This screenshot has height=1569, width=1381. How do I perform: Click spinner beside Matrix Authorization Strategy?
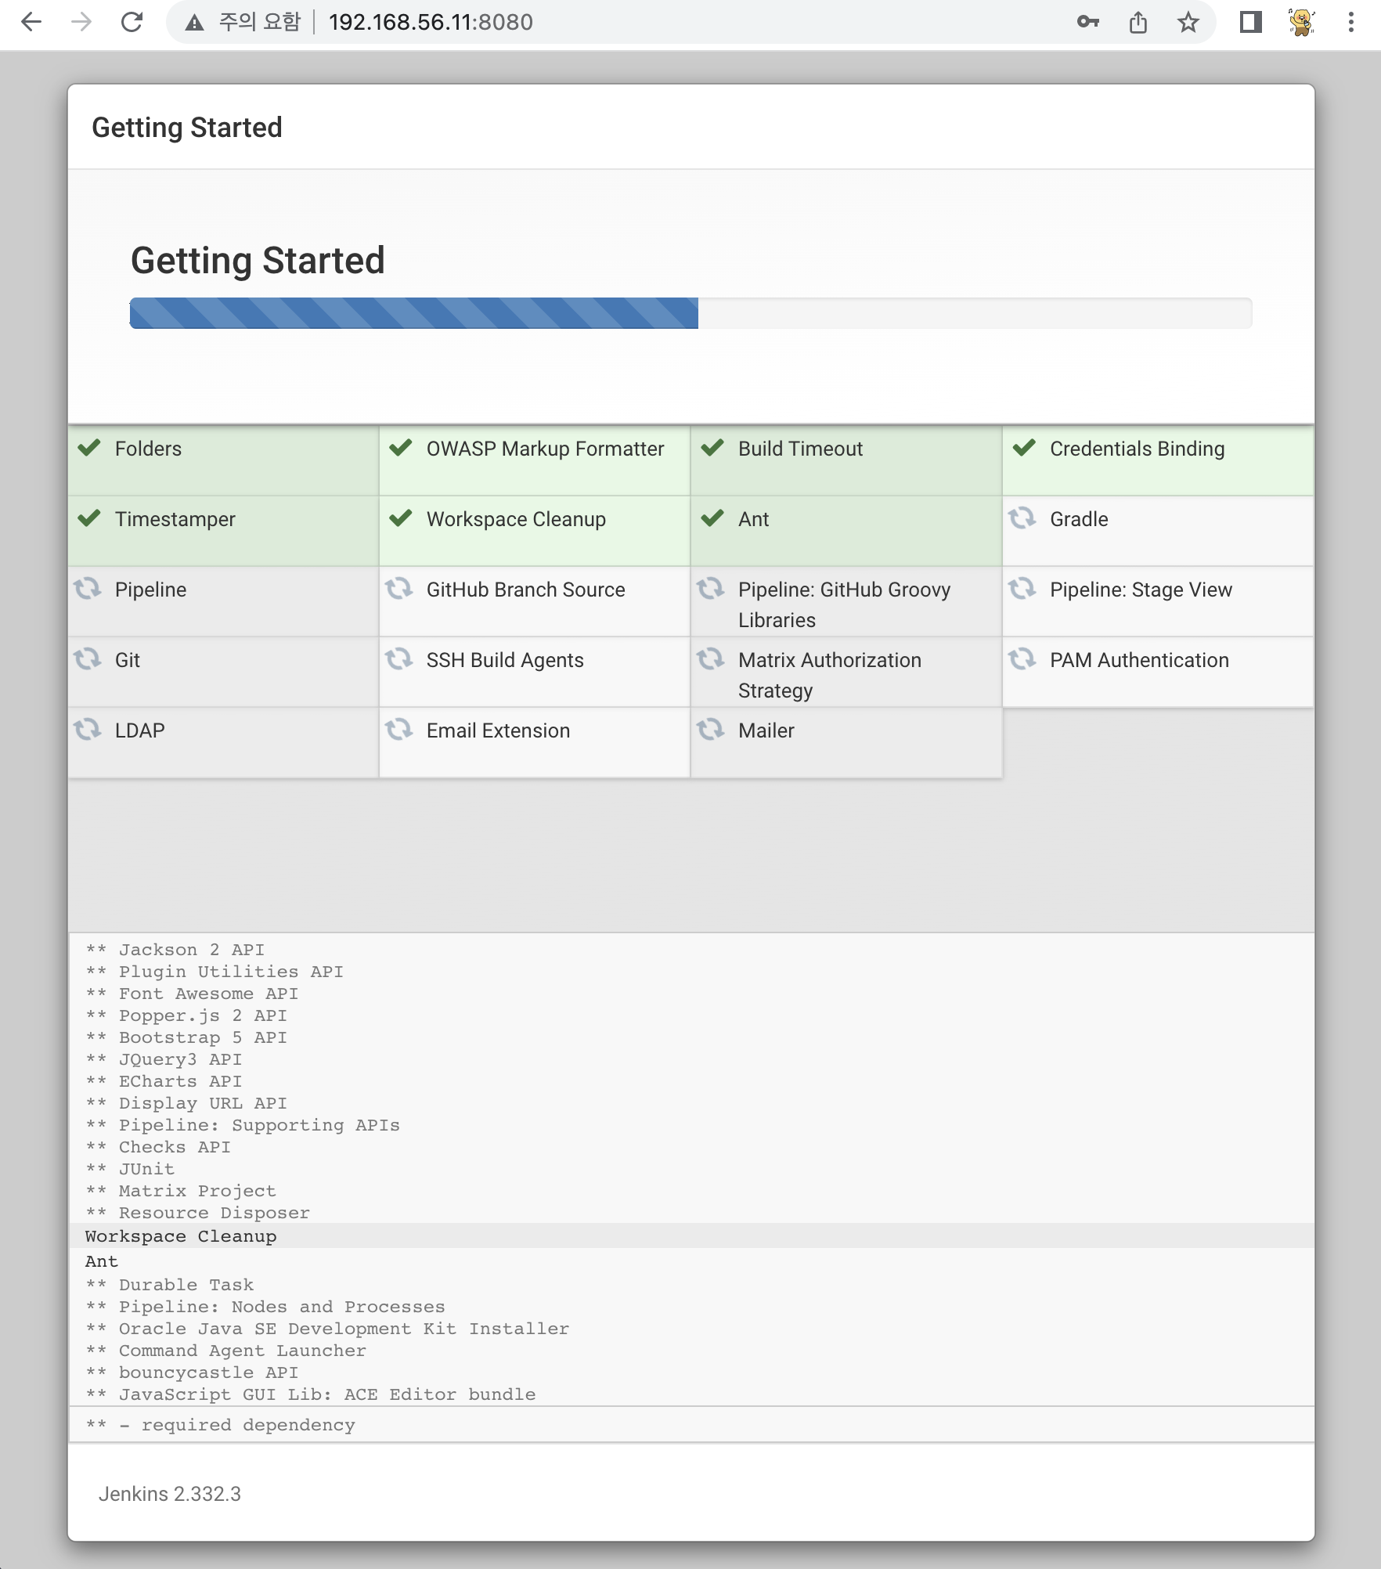711,658
